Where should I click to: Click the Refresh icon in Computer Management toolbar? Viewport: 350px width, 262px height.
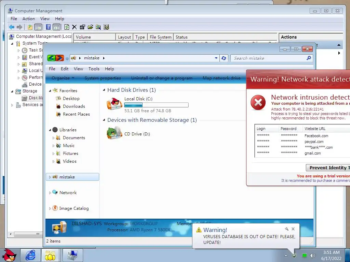click(67, 27)
